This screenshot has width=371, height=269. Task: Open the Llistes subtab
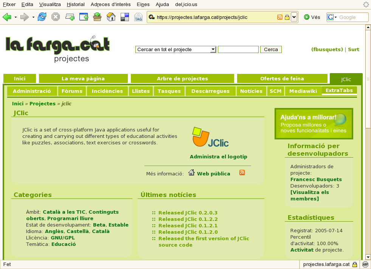click(141, 91)
